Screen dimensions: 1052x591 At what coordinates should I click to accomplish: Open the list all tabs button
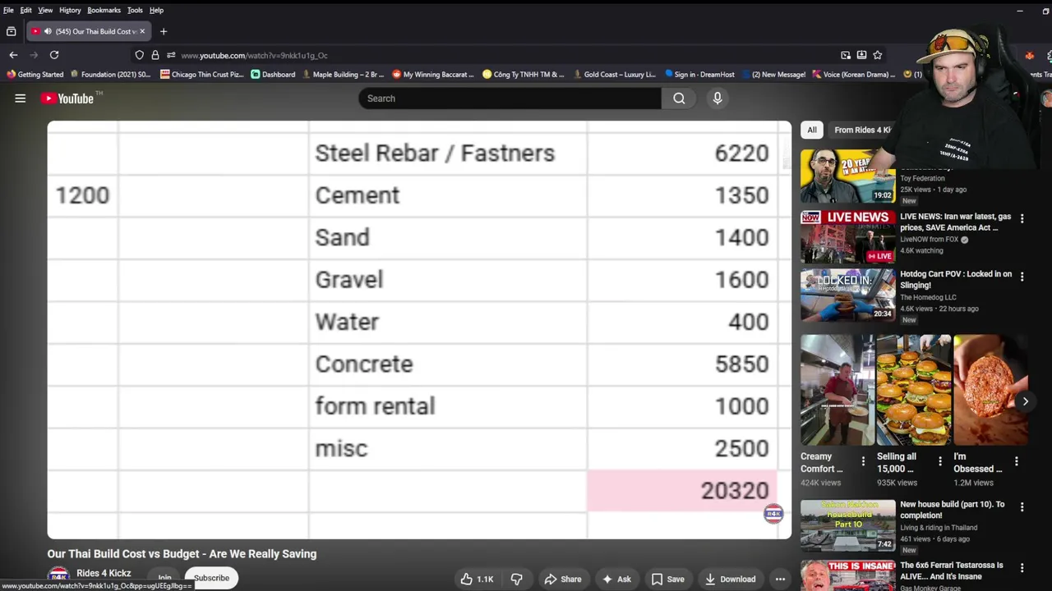point(11,31)
